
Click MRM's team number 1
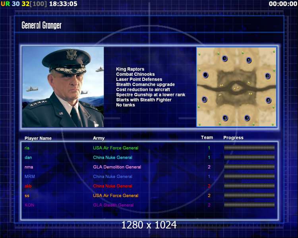pyautogui.click(x=209, y=176)
